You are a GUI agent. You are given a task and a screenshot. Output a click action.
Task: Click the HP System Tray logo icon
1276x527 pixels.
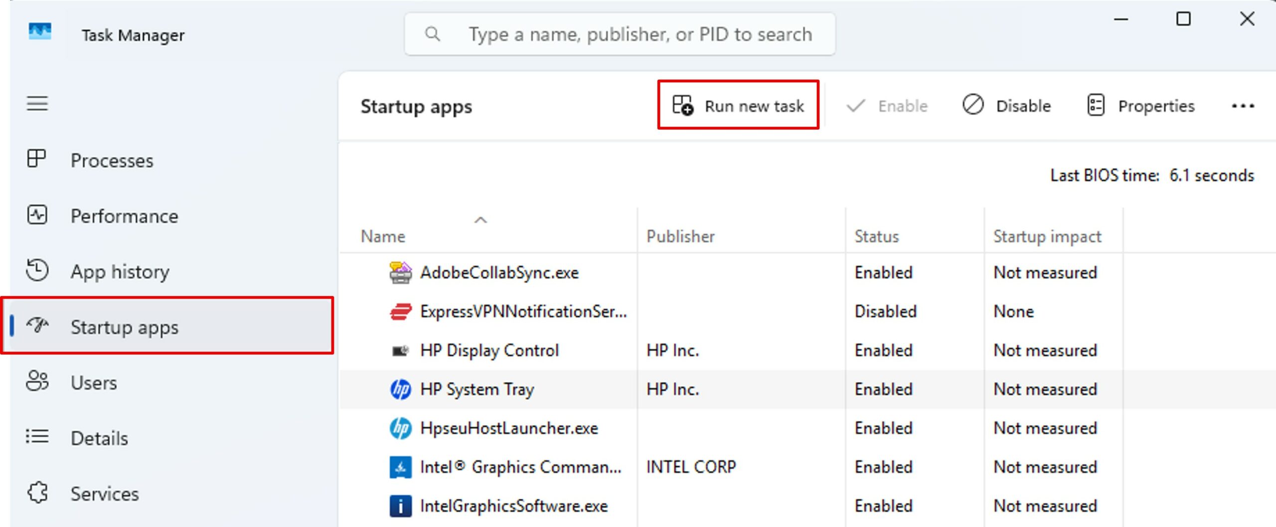[400, 389]
